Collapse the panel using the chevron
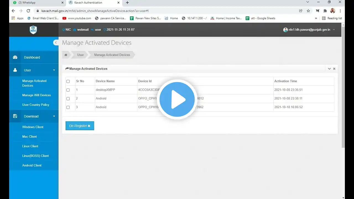The image size is (354, 199). click(329, 69)
